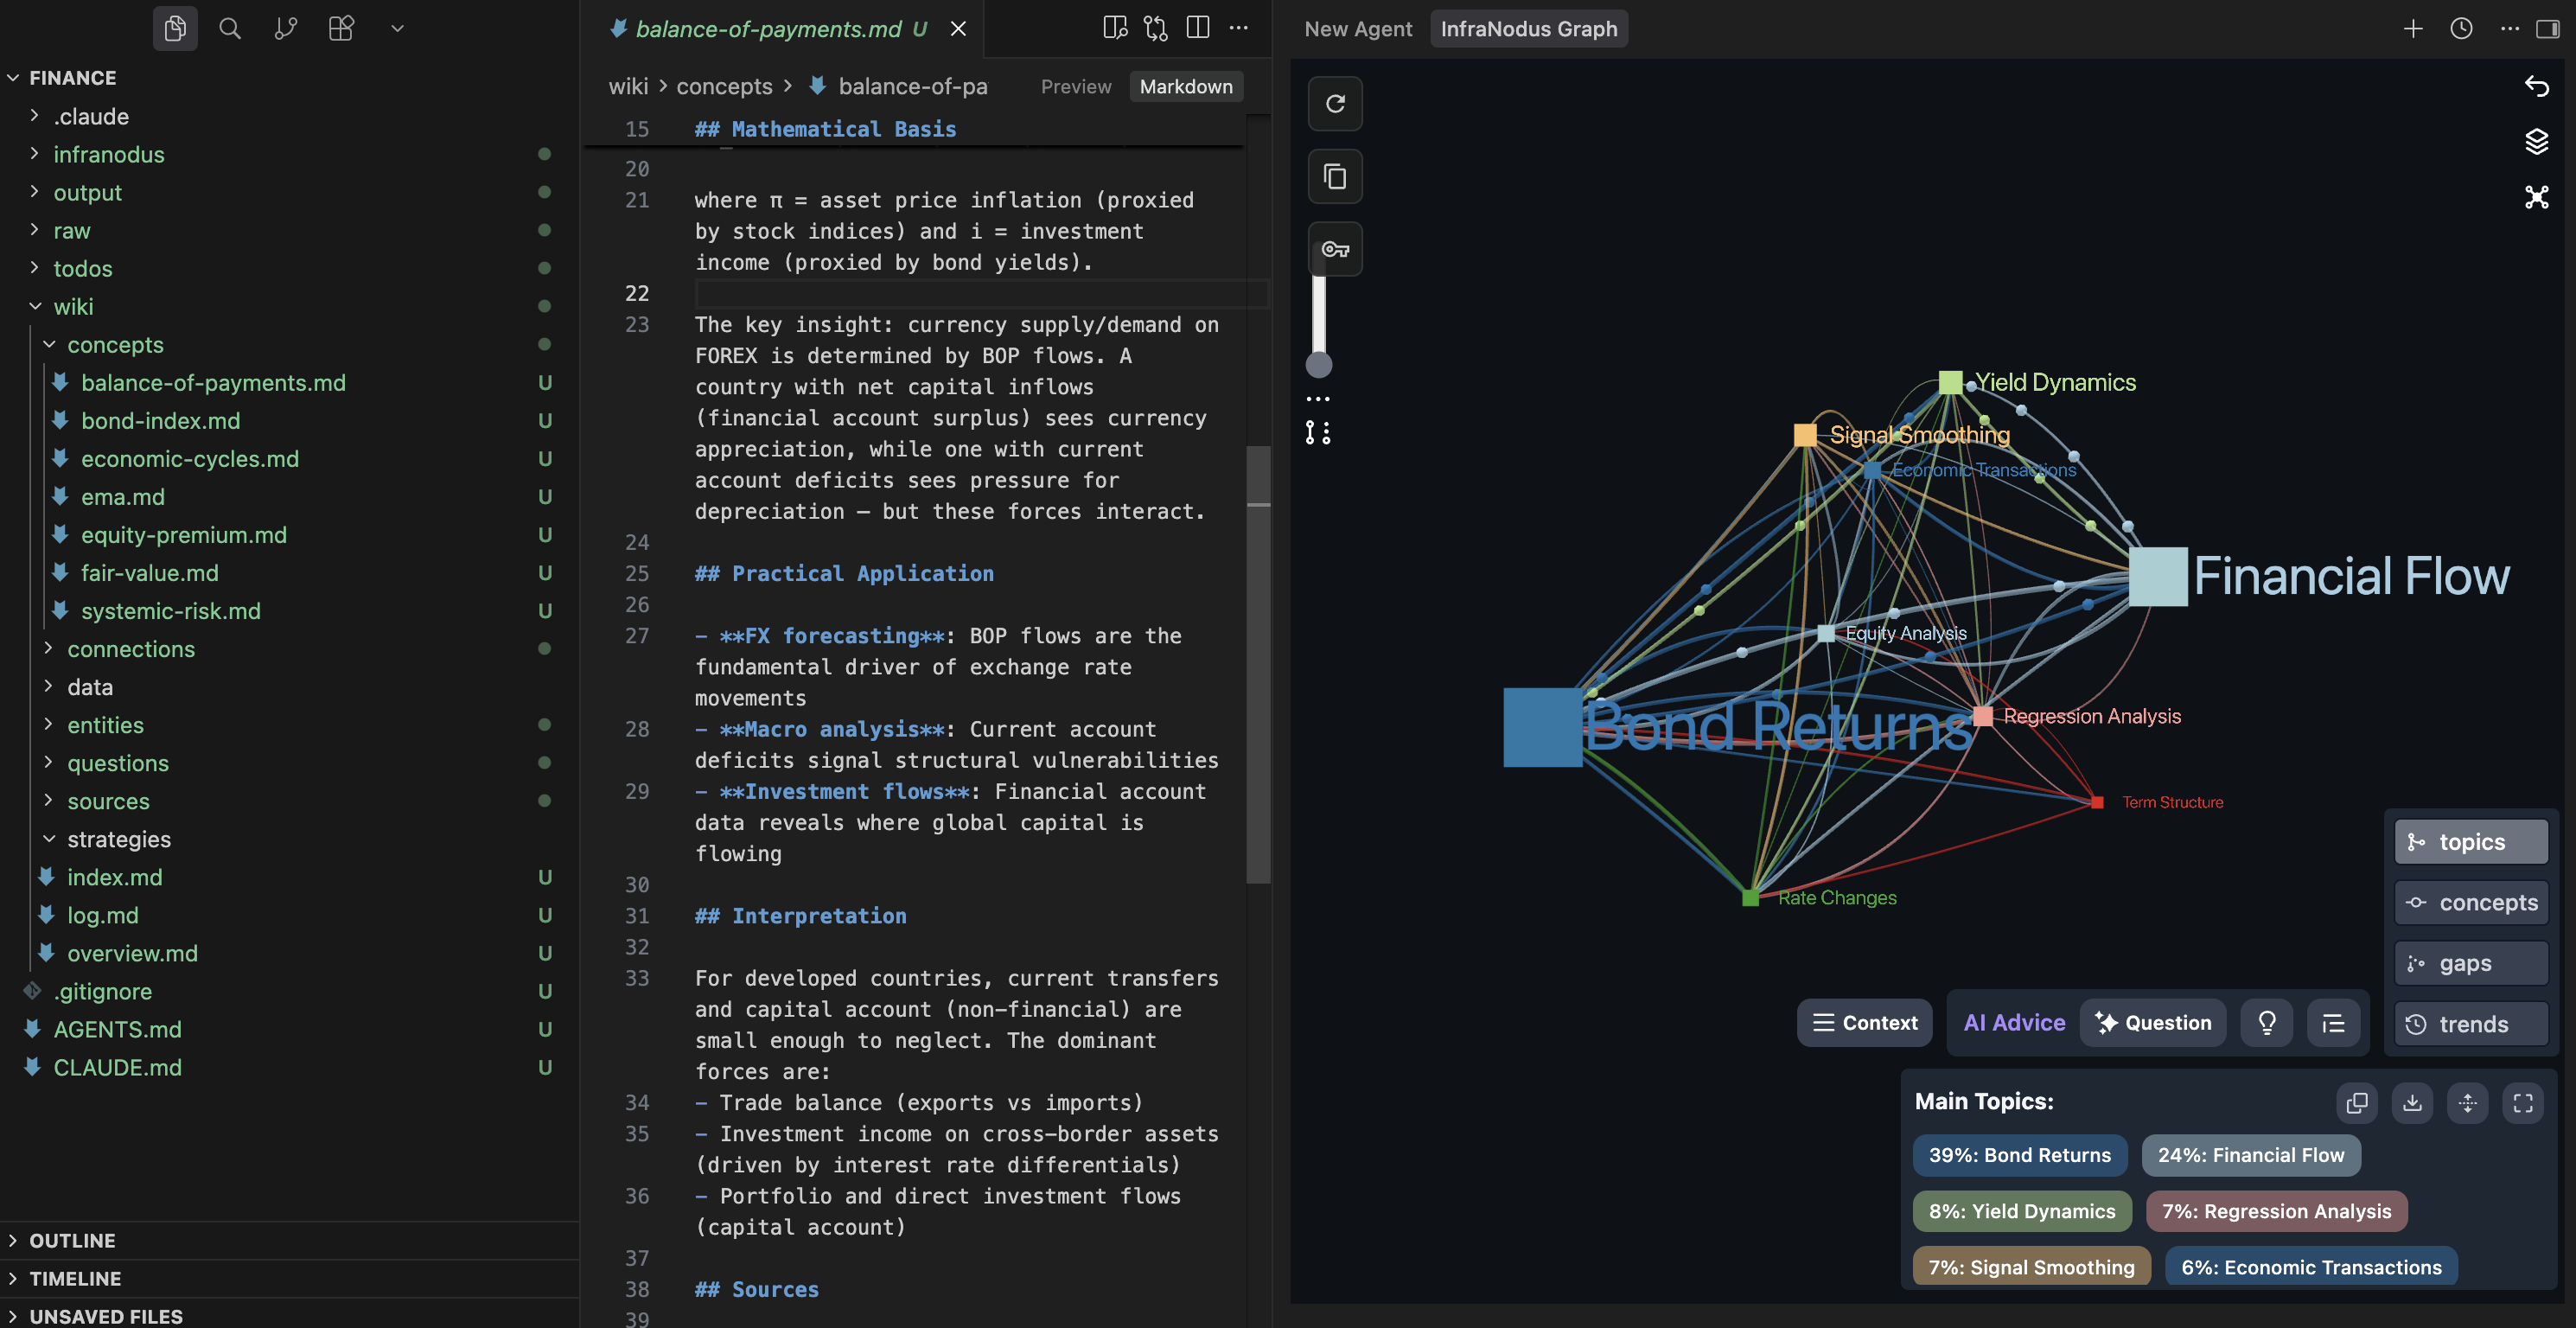Expand Main Topics to fullscreen icon
2576x1328 pixels.
[x=2523, y=1103]
